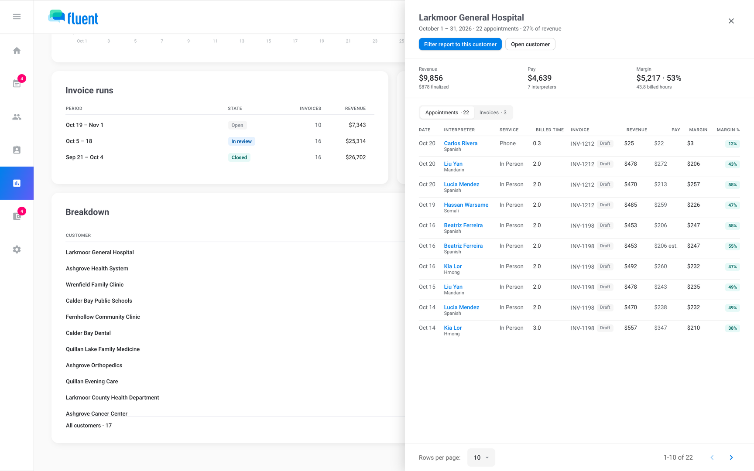Viewport: 754px width, 471px height.
Task: Click the 38% margin badge
Action: pyautogui.click(x=732, y=328)
